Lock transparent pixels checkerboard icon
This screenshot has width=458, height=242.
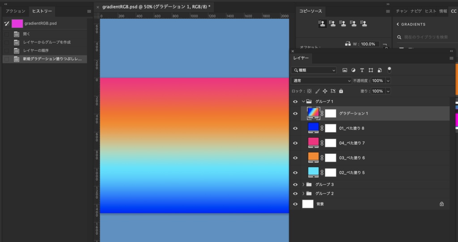click(x=310, y=91)
